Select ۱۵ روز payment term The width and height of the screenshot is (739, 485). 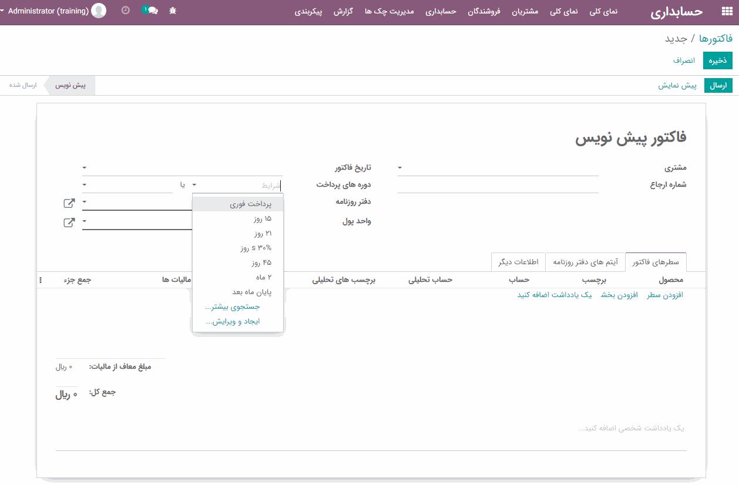(x=238, y=218)
